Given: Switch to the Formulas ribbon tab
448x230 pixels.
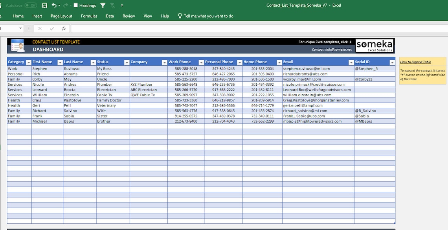Looking at the screenshot, I should tap(89, 16).
